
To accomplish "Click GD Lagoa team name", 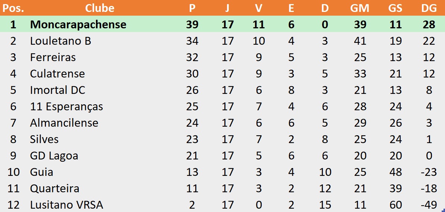I will (x=54, y=156).
